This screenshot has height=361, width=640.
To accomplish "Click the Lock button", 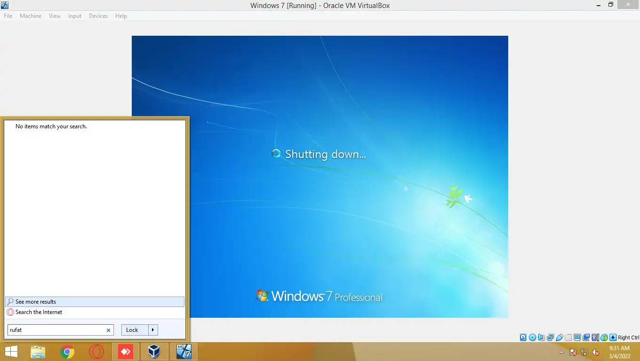I will tap(135, 330).
